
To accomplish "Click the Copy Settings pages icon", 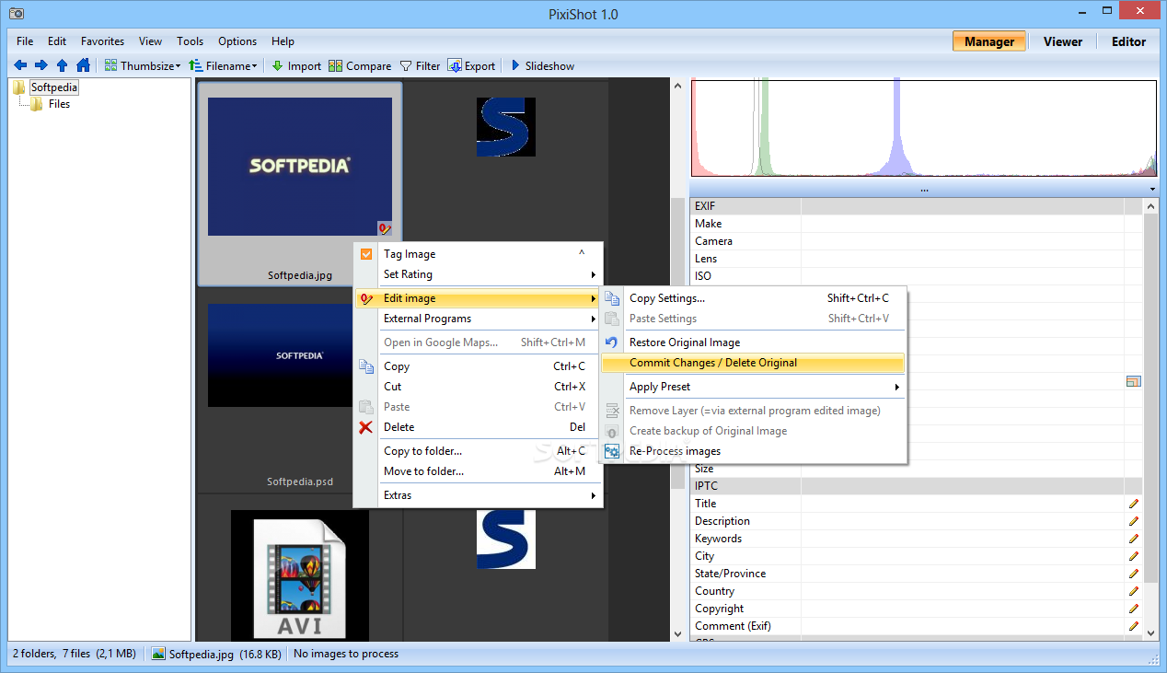I will tap(612, 298).
